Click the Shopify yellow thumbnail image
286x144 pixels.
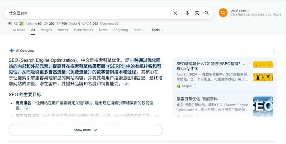point(263,71)
